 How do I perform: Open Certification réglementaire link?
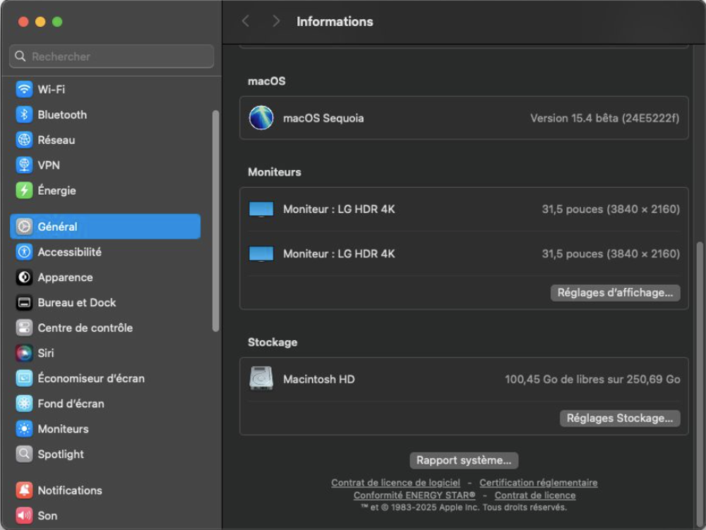[539, 482]
